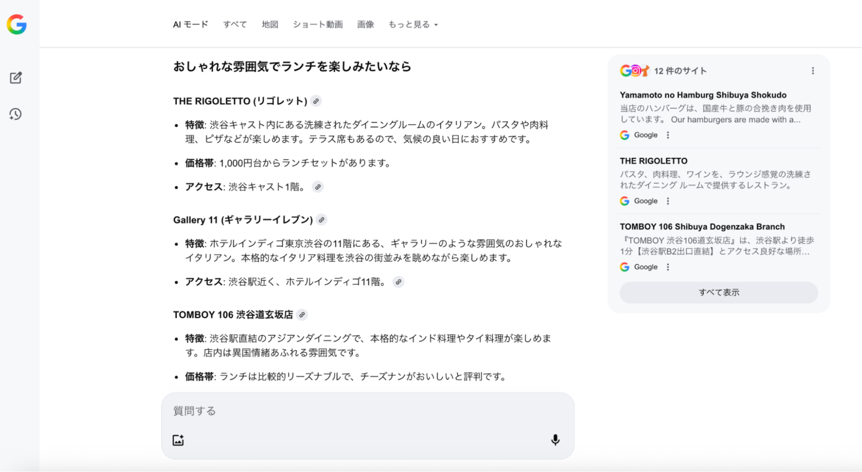The height and width of the screenshot is (472, 862).
Task: Click the text 1,000円台からランチセットがあります
Action: [306, 163]
